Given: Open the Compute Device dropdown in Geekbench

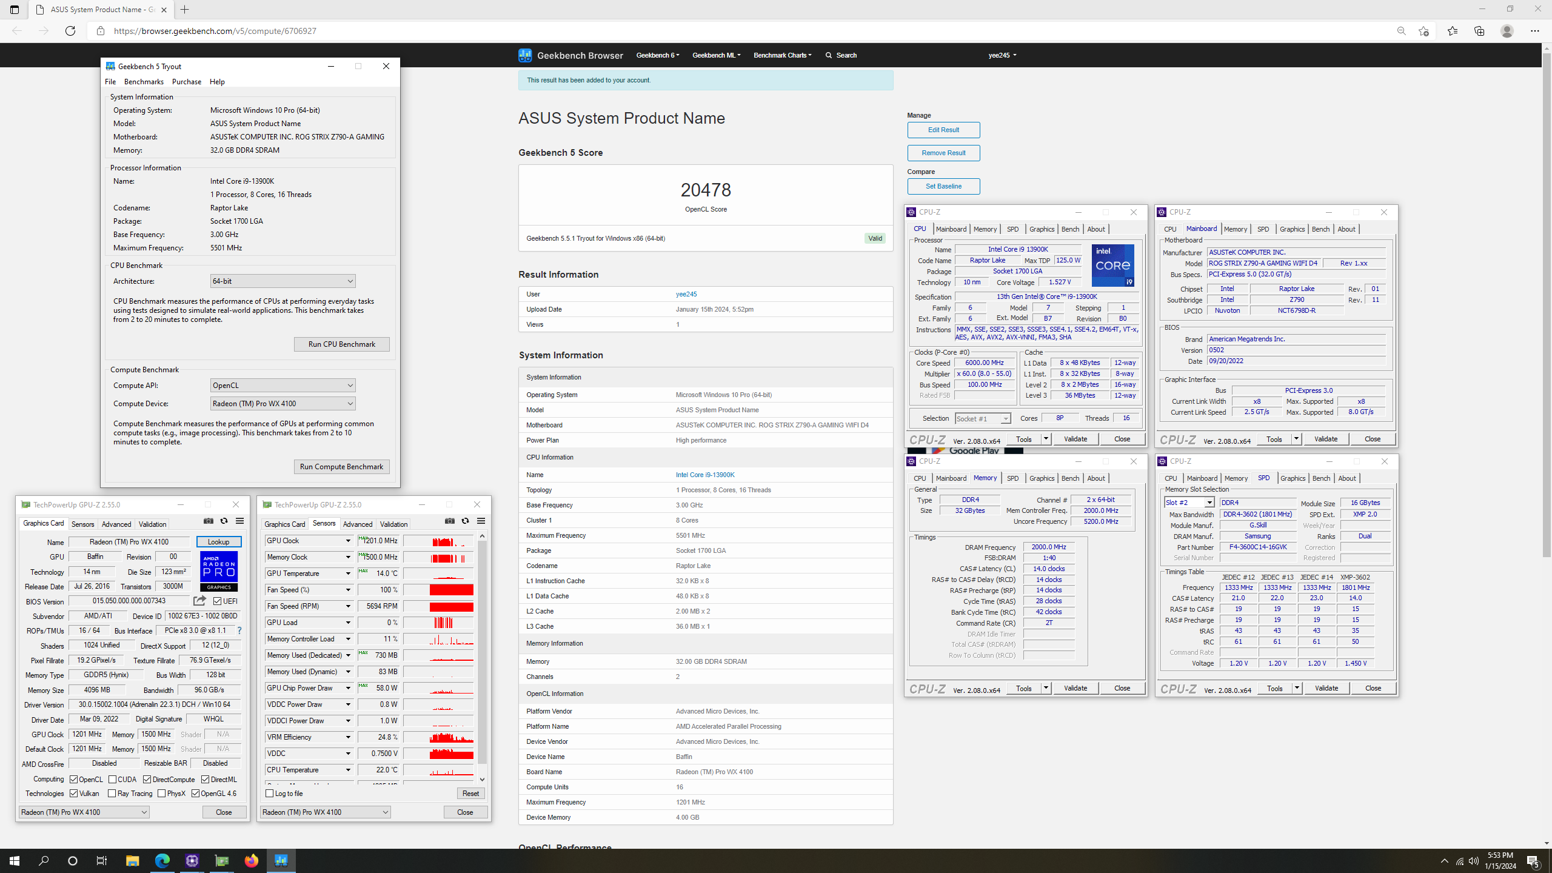Looking at the screenshot, I should pyautogui.click(x=283, y=404).
